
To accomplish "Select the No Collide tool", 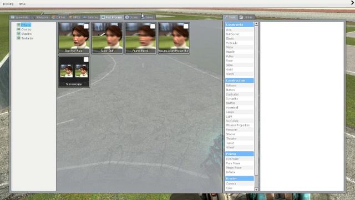I will [239, 121].
